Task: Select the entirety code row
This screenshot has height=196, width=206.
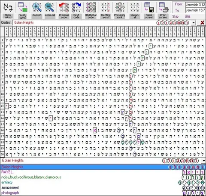Action: click(103, 182)
